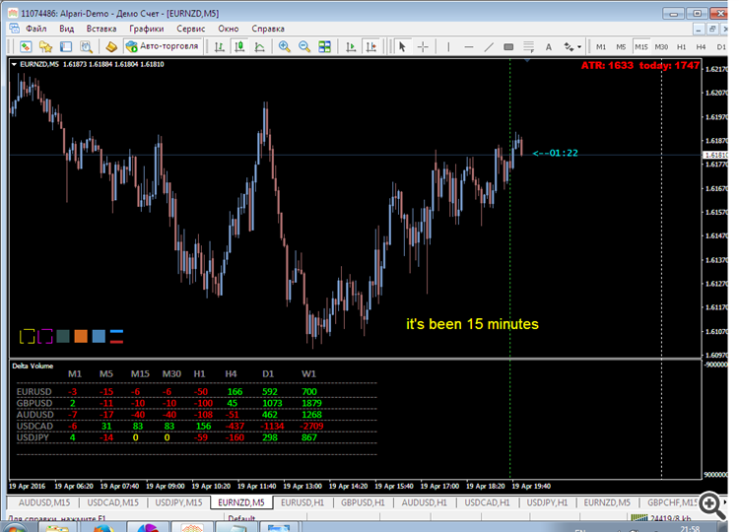Select the Fibonacci retracement tool

tap(528, 46)
